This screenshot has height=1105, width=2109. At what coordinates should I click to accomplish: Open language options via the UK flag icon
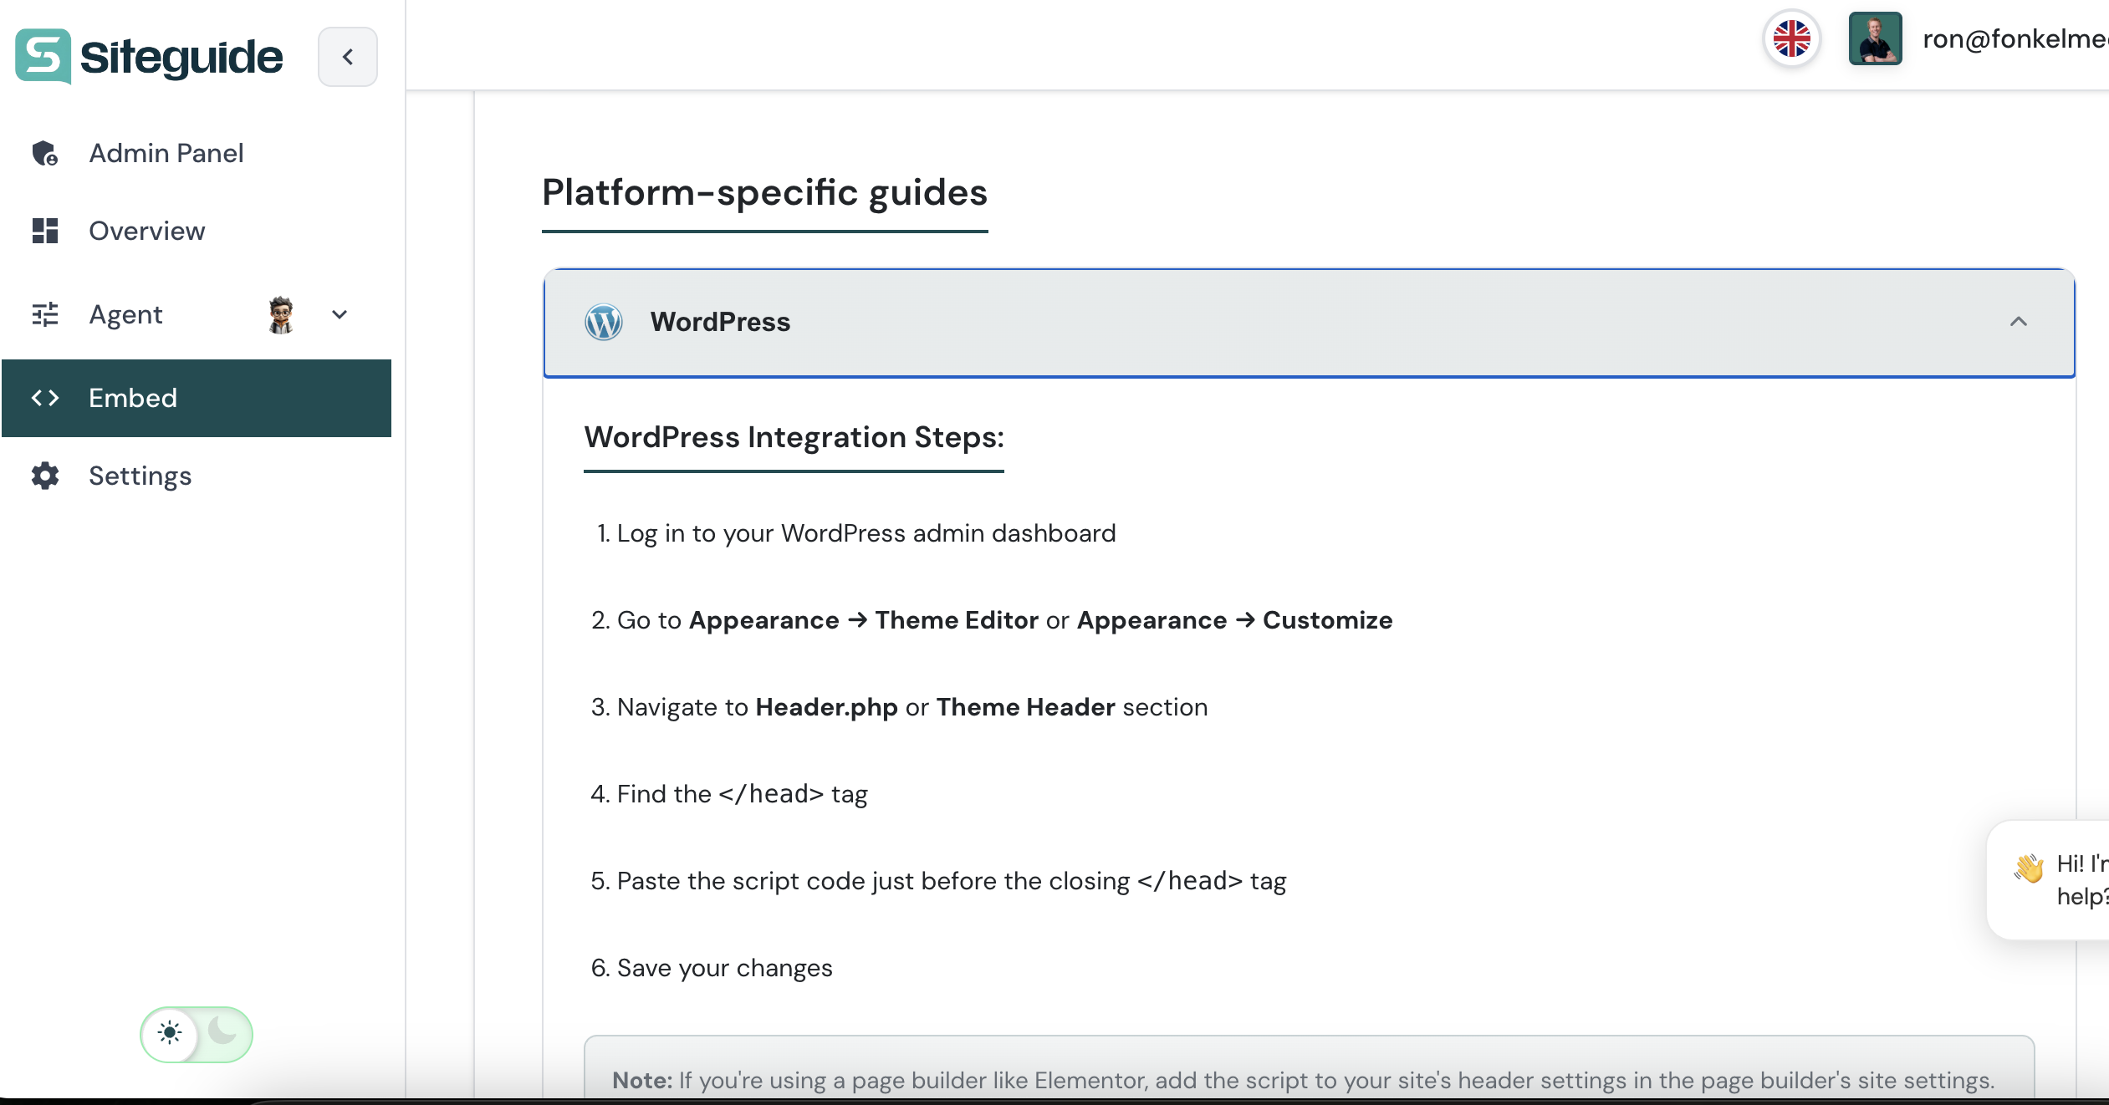click(1790, 38)
